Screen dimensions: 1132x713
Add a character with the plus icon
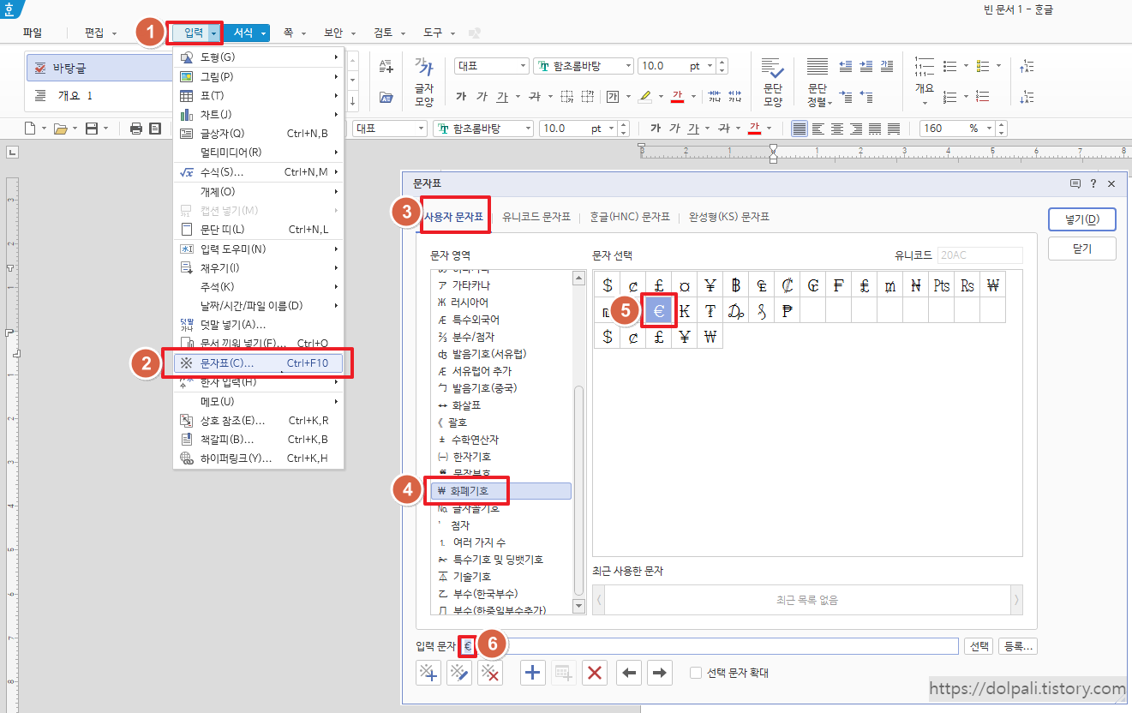pos(532,673)
